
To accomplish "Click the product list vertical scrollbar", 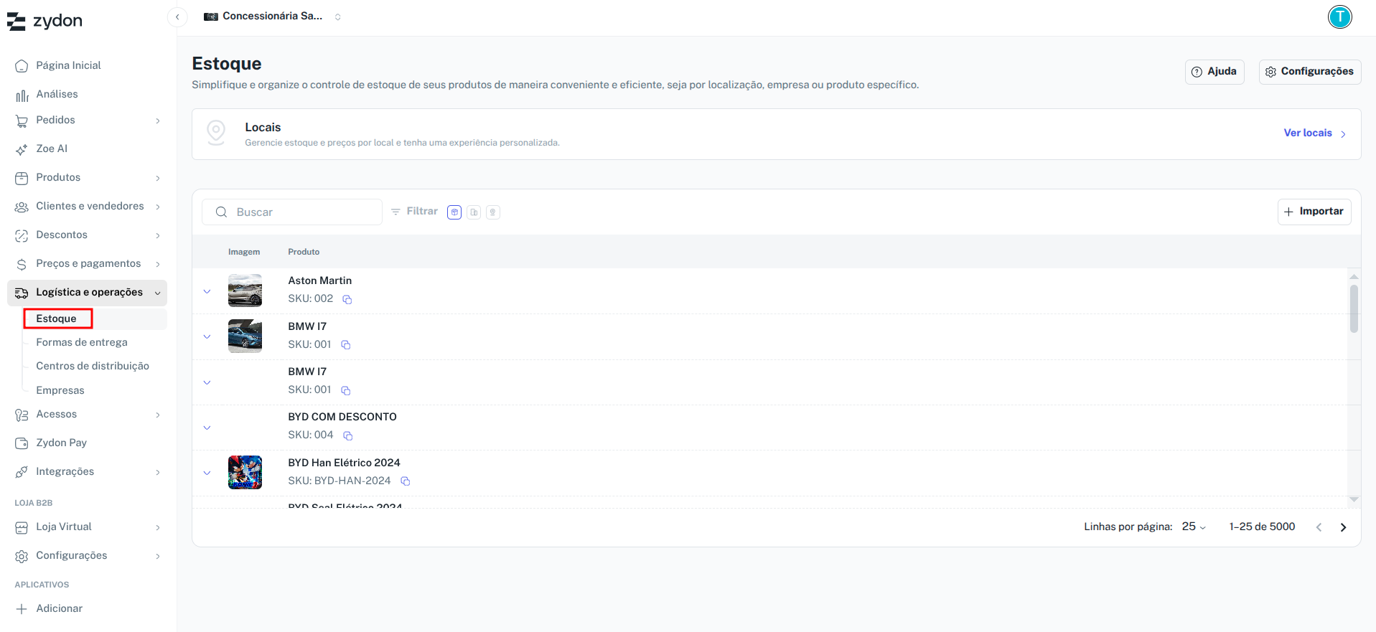I will pos(1354,309).
